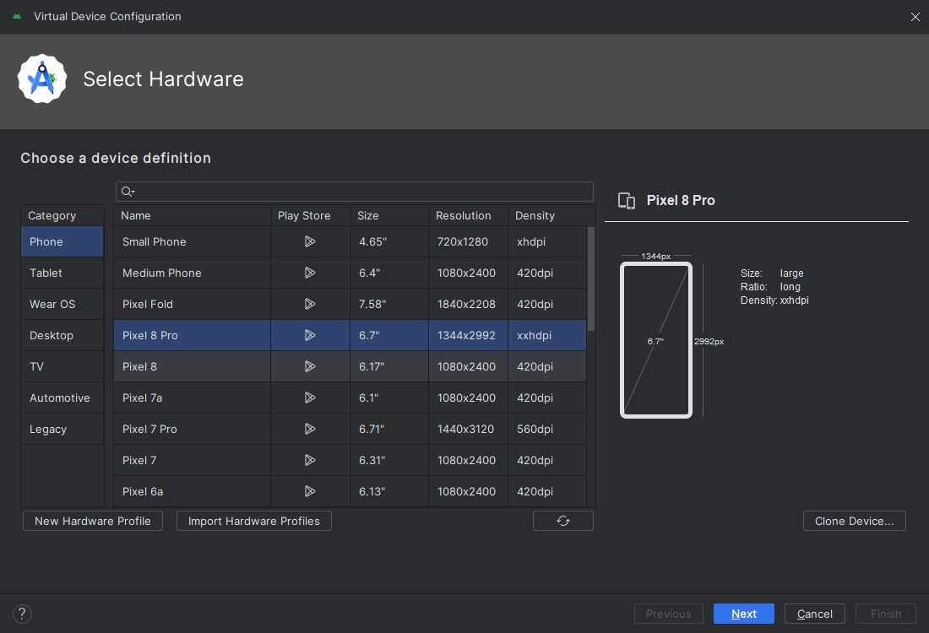The image size is (929, 633).
Task: Click the Play Store icon for Pixel Fold
Action: [x=310, y=304]
